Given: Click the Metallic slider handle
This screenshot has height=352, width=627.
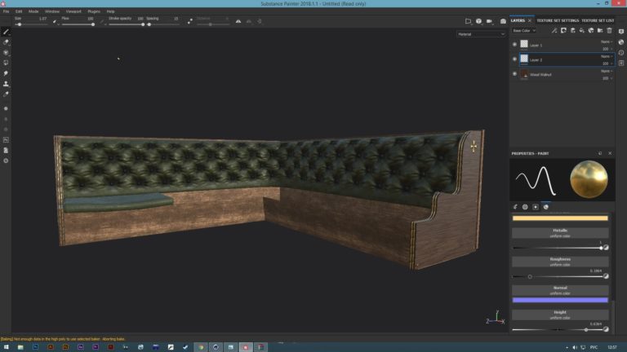Looking at the screenshot, I should [601, 248].
